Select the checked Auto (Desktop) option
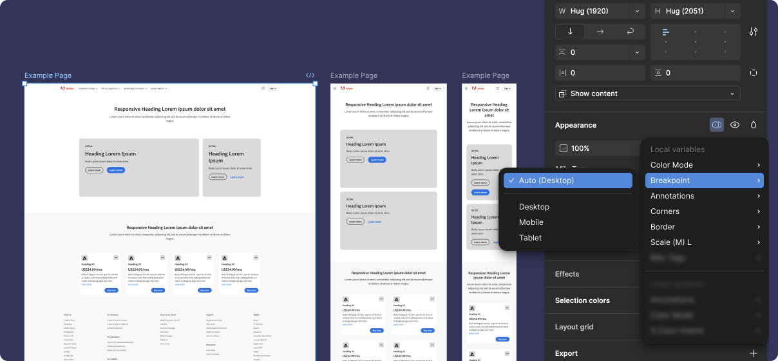Viewport: 778px width, 361px height. click(559, 180)
